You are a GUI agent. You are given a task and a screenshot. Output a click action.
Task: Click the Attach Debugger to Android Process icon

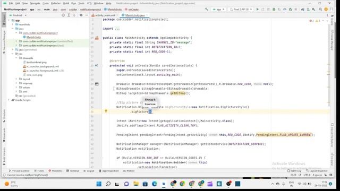point(291,10)
